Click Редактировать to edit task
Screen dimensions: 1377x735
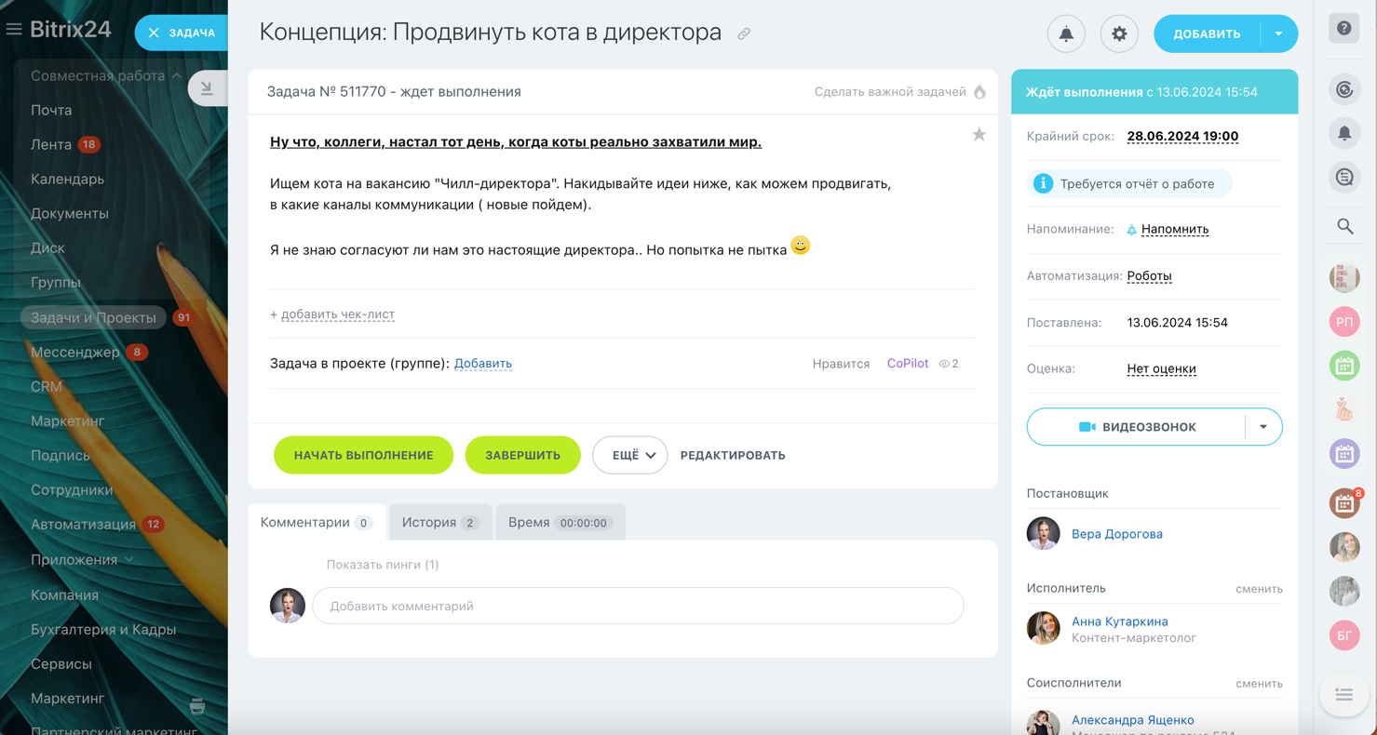(733, 455)
